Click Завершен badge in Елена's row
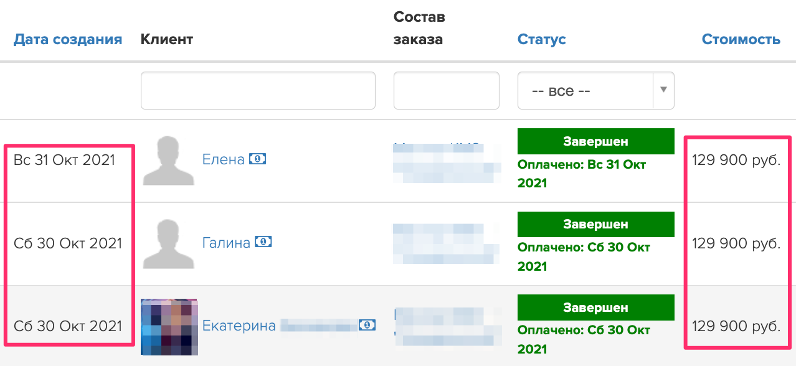The image size is (796, 366). pyautogui.click(x=595, y=141)
